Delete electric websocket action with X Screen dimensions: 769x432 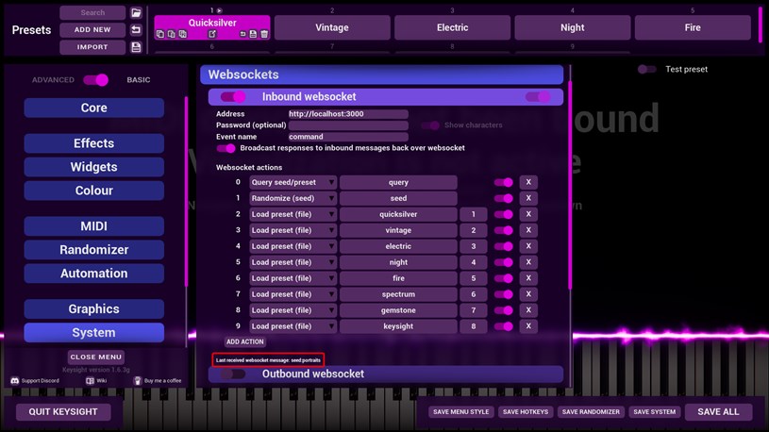[x=528, y=246]
